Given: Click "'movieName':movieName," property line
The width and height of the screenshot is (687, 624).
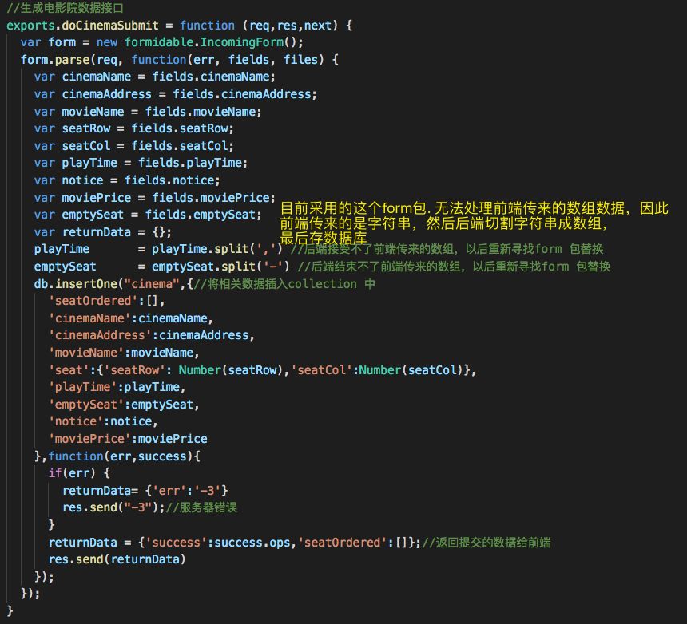Looking at the screenshot, I should point(124,353).
